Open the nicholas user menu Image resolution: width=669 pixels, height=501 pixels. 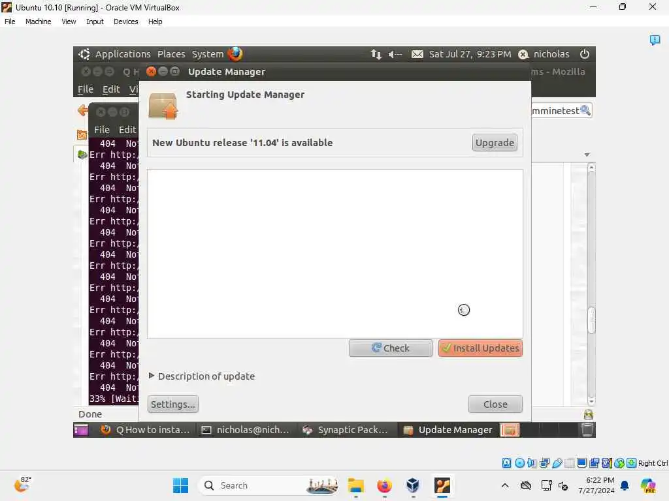pyautogui.click(x=544, y=54)
